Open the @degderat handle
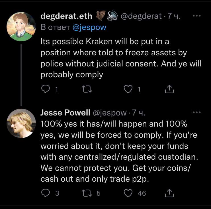This screenshot has width=211, height=209. 141,16
